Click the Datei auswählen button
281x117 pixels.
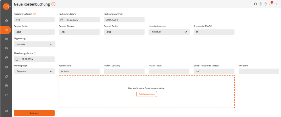(147, 94)
